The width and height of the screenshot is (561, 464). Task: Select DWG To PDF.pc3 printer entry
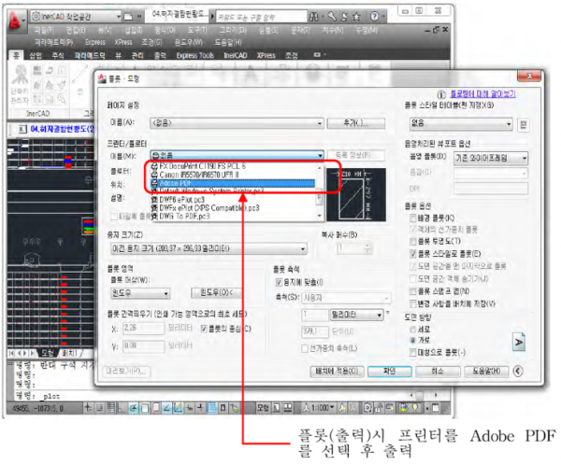pos(235,216)
